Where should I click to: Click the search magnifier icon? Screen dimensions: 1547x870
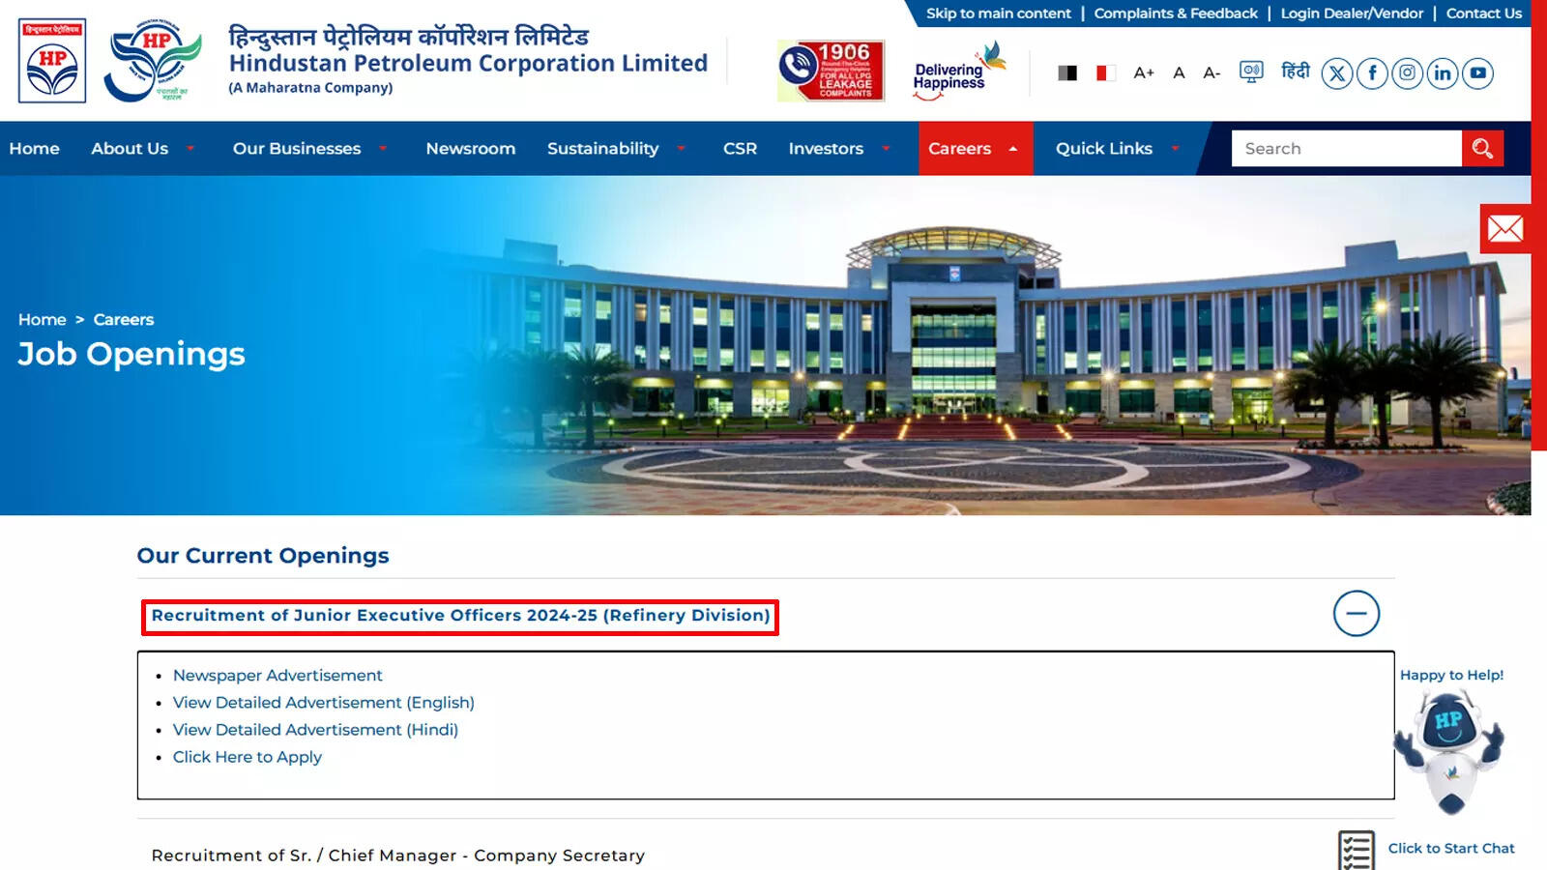(x=1482, y=148)
